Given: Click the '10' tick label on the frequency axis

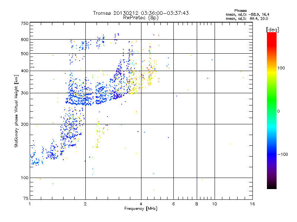Looking at the screenshot, I should coord(215,204).
